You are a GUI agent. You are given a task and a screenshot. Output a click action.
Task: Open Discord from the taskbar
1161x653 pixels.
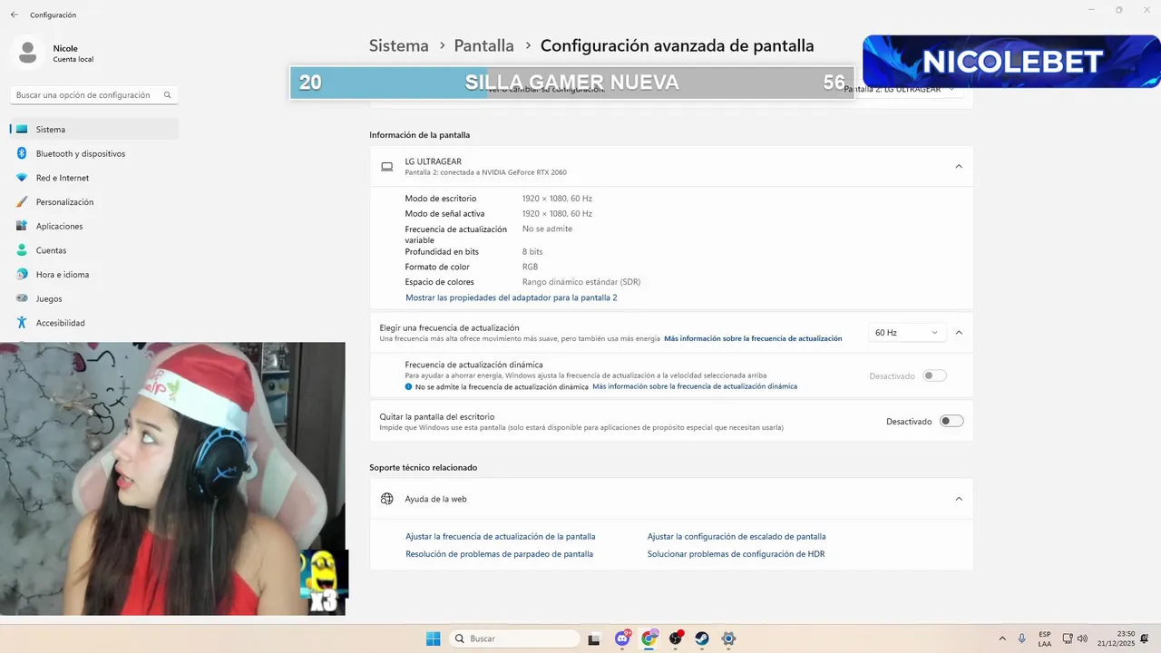point(622,638)
